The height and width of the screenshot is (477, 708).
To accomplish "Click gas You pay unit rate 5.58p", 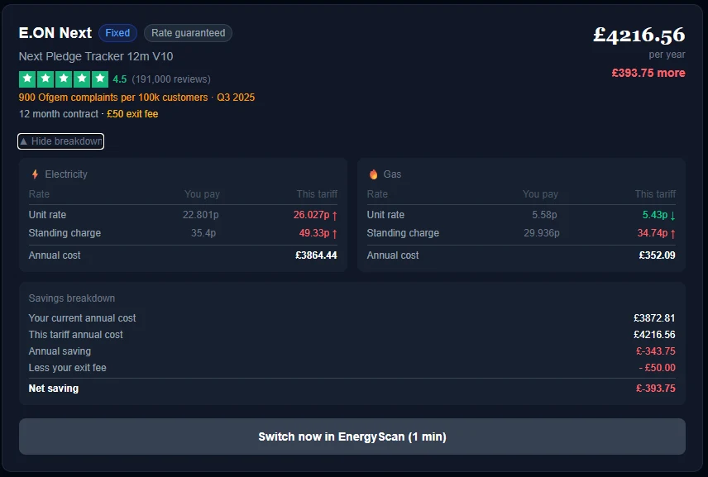I will point(544,215).
